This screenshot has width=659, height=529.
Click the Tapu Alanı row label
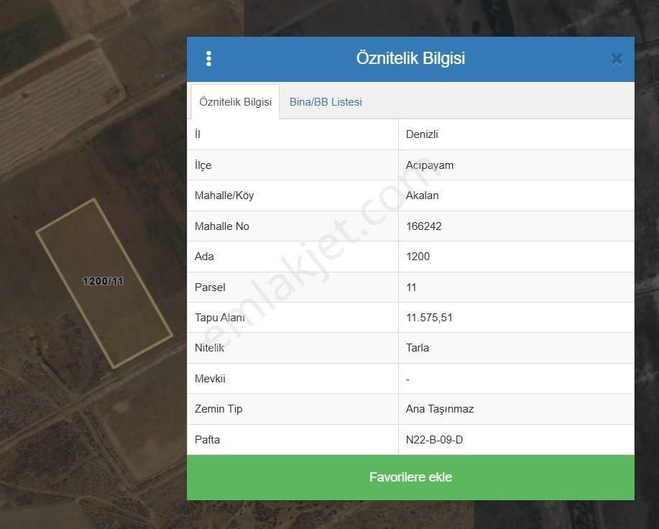[x=220, y=318]
